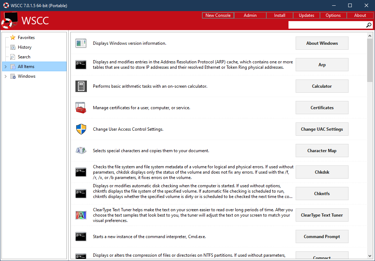Click the WSCC lifebuoy logo
This screenshot has height=261, width=375.
(9, 21)
